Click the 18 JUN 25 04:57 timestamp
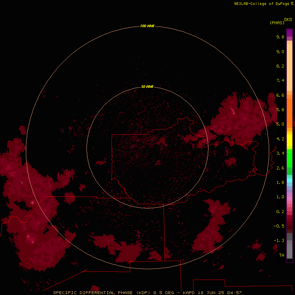The height and width of the screenshot is (295, 295). click(220, 293)
